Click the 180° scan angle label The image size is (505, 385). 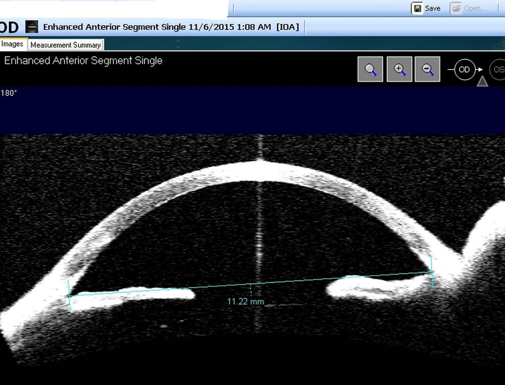click(9, 93)
